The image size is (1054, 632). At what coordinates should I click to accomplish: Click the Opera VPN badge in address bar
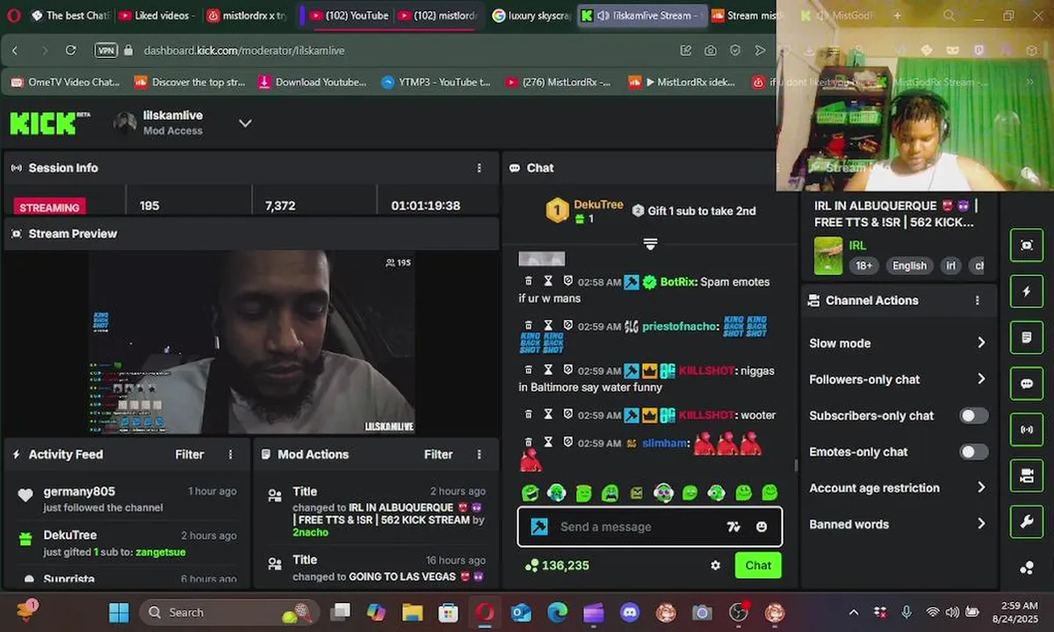[105, 51]
